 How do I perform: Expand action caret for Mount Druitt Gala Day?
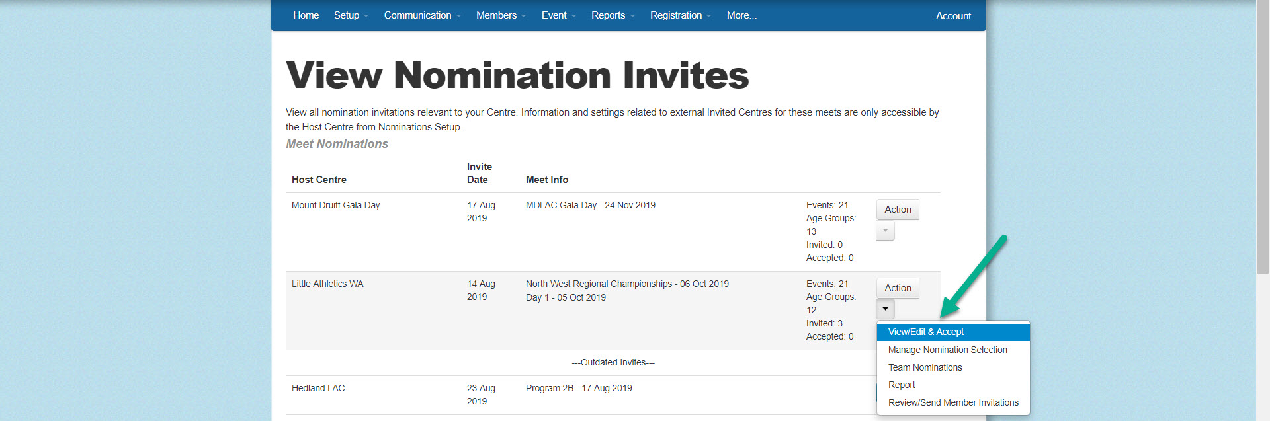(885, 231)
